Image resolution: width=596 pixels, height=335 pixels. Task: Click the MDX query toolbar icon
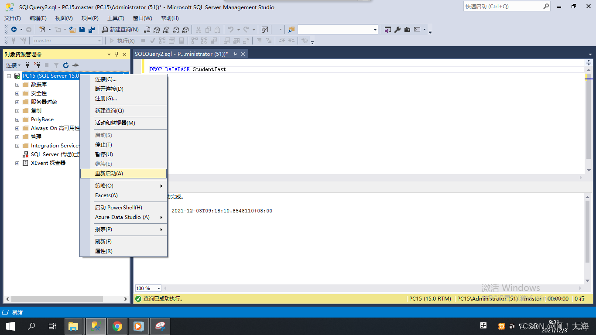coord(157,30)
